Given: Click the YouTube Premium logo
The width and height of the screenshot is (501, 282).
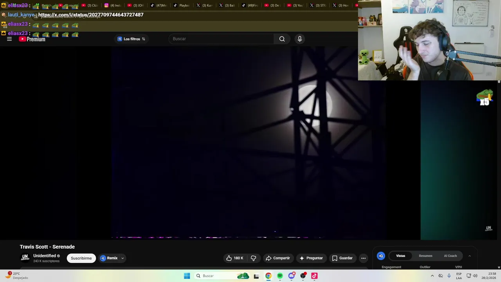Looking at the screenshot, I should tap(32, 39).
